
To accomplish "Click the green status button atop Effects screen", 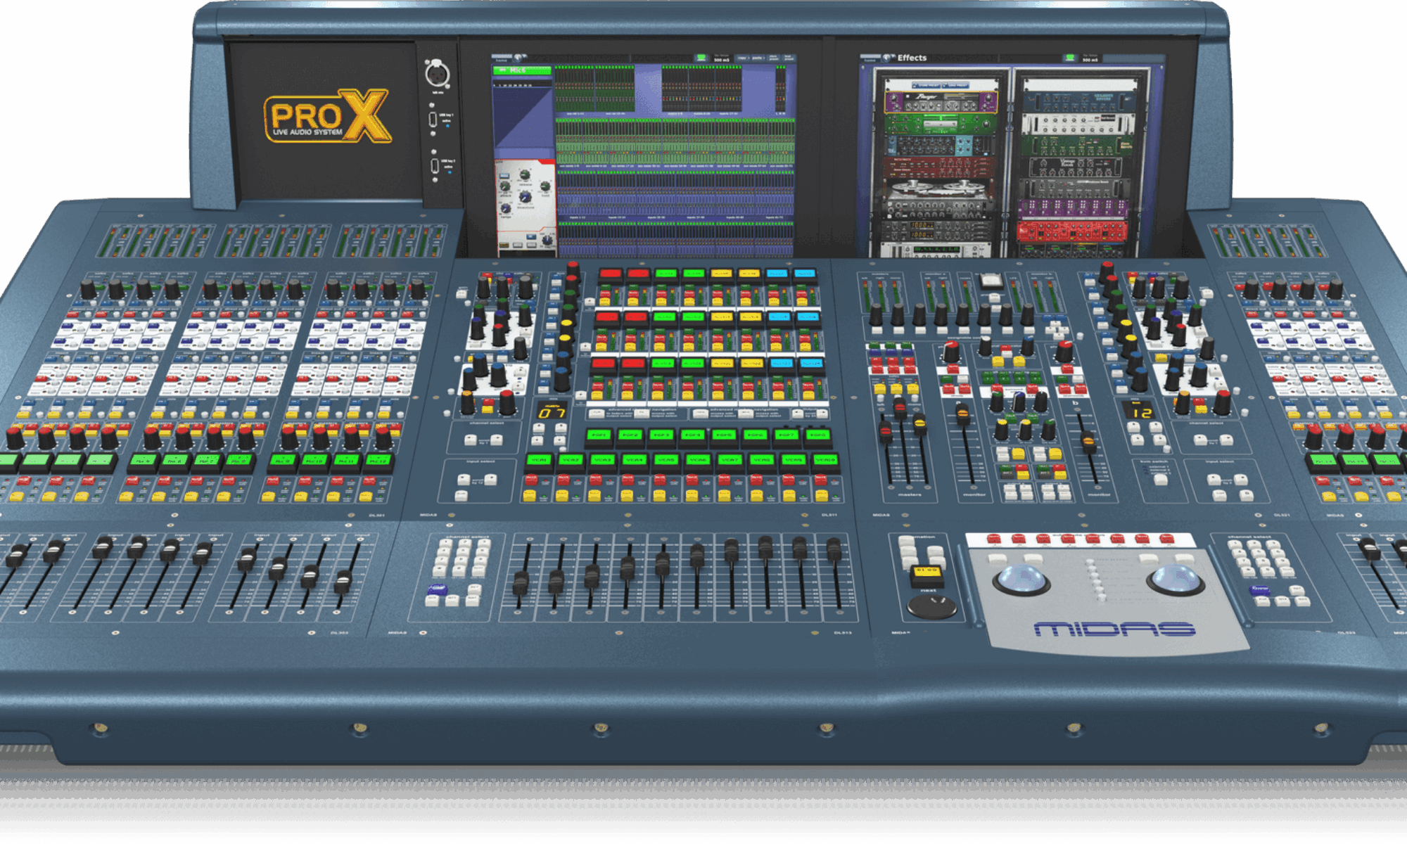I will (x=1070, y=58).
